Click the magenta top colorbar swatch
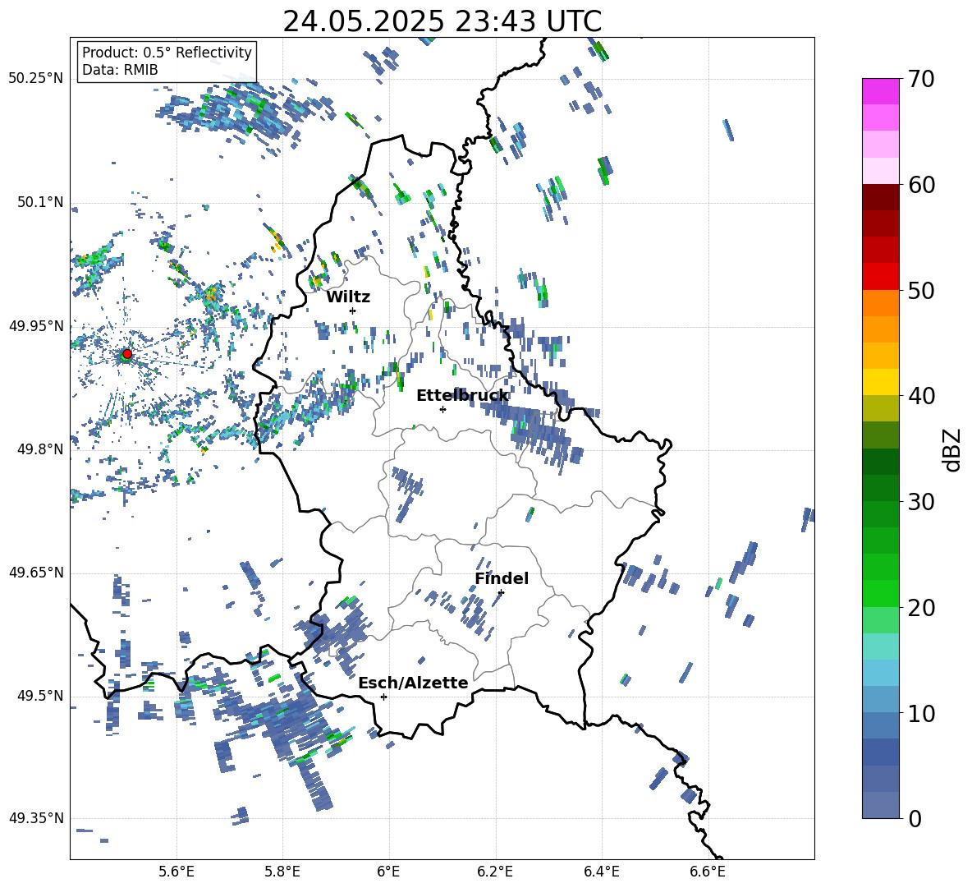Viewport: 972px width, 888px height. click(x=880, y=92)
